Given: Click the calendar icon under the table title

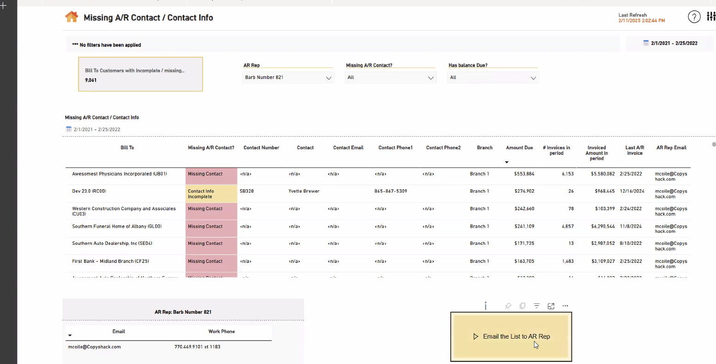Looking at the screenshot, I should click(x=68, y=129).
